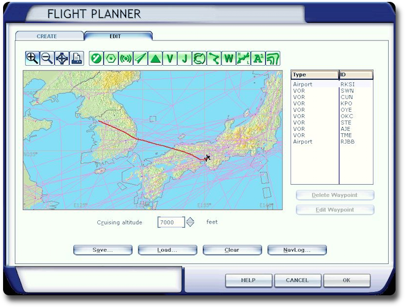Image resolution: width=406 pixels, height=307 pixels.
Task: Click the CANCEL button
Action: pos(298,281)
